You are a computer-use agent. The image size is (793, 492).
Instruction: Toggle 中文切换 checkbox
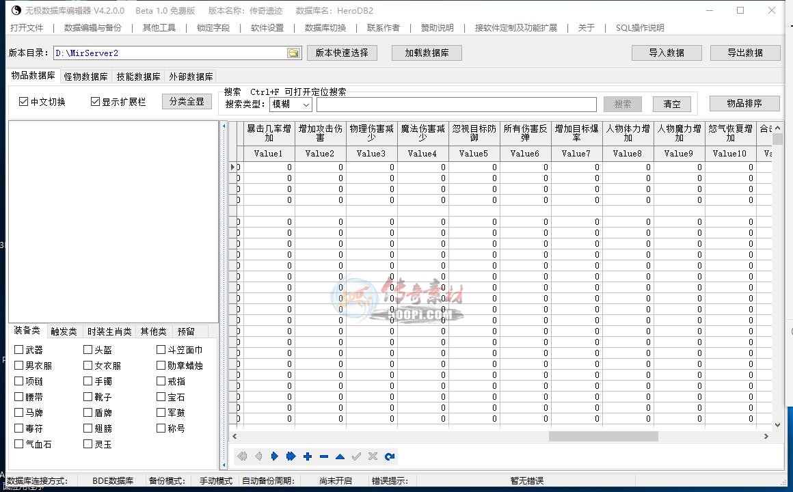pos(23,102)
